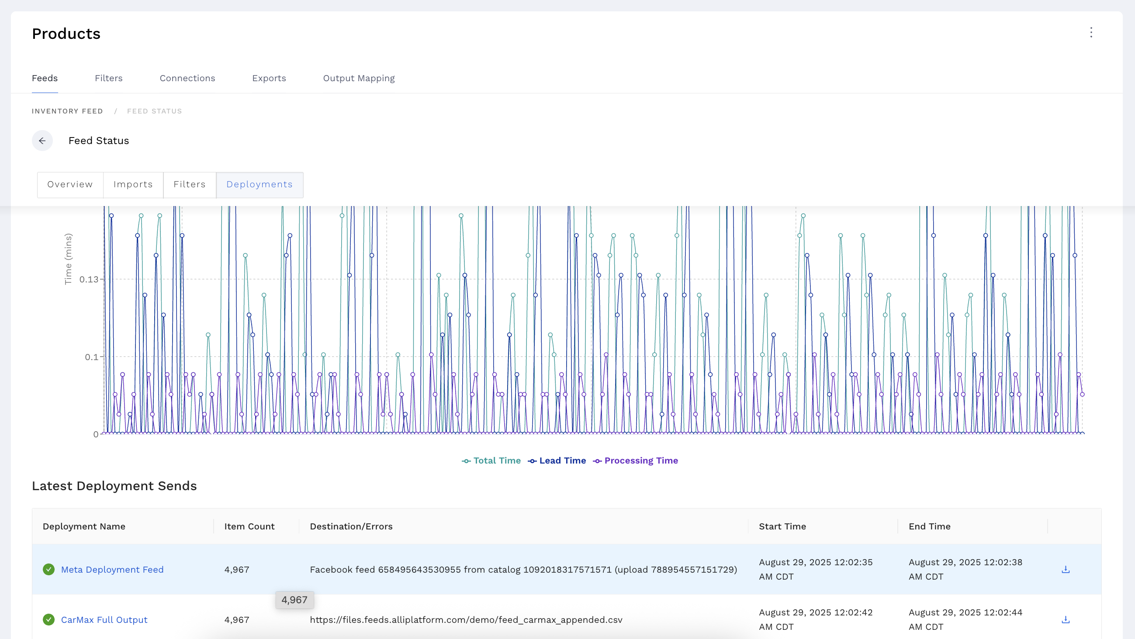Screen dimensions: 1135x639
Task: Navigate using the INVENTORY FEED breadcrumb
Action: pos(67,111)
